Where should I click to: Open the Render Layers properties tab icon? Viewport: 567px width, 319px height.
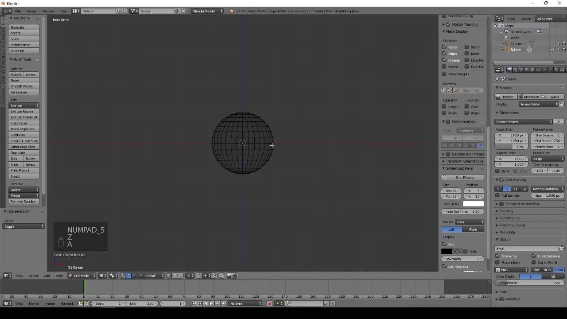click(515, 70)
